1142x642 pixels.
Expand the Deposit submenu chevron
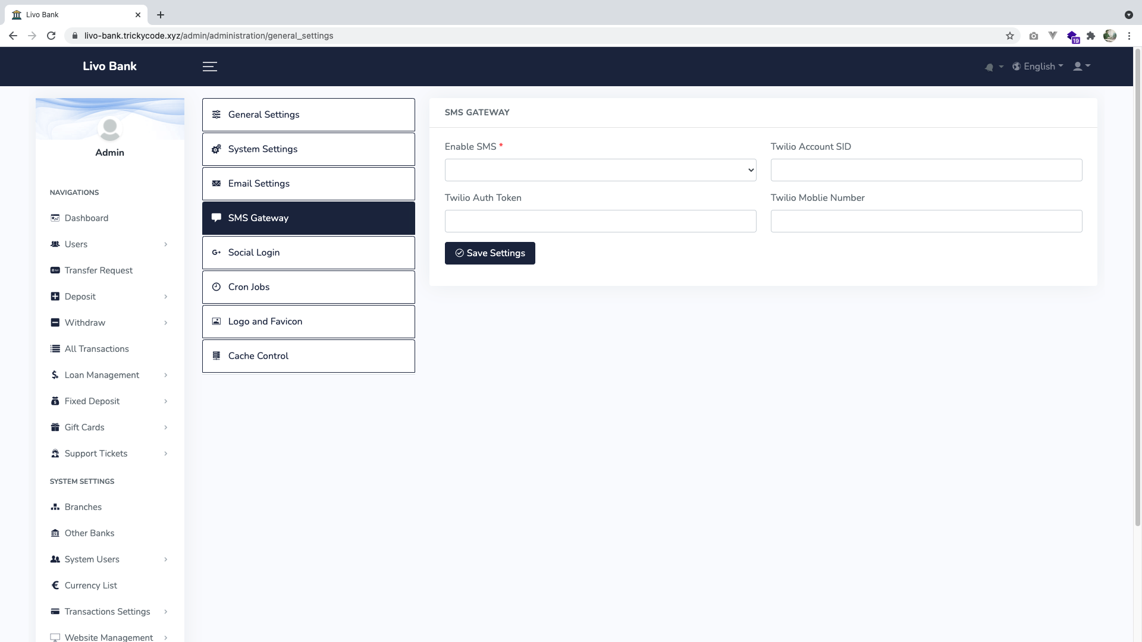[166, 297]
